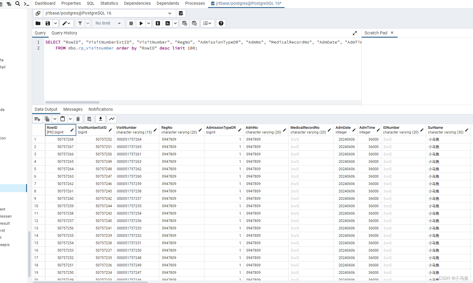Select the Data Output tab

(x=46, y=109)
